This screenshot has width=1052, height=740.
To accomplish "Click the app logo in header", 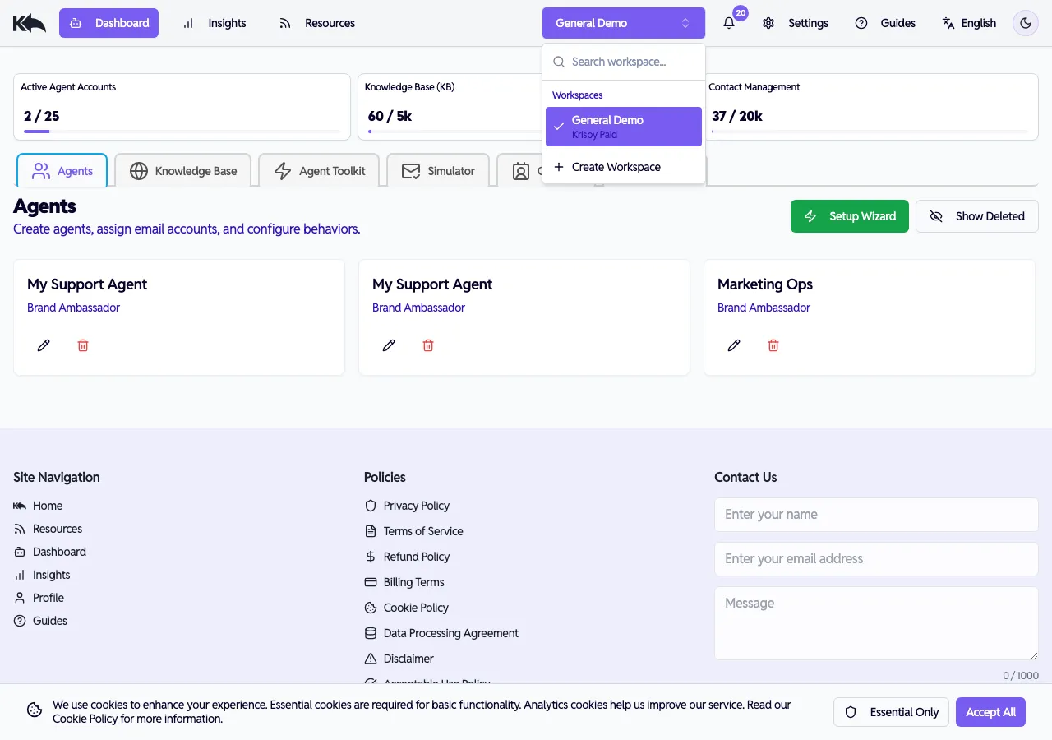I will 30,23.
